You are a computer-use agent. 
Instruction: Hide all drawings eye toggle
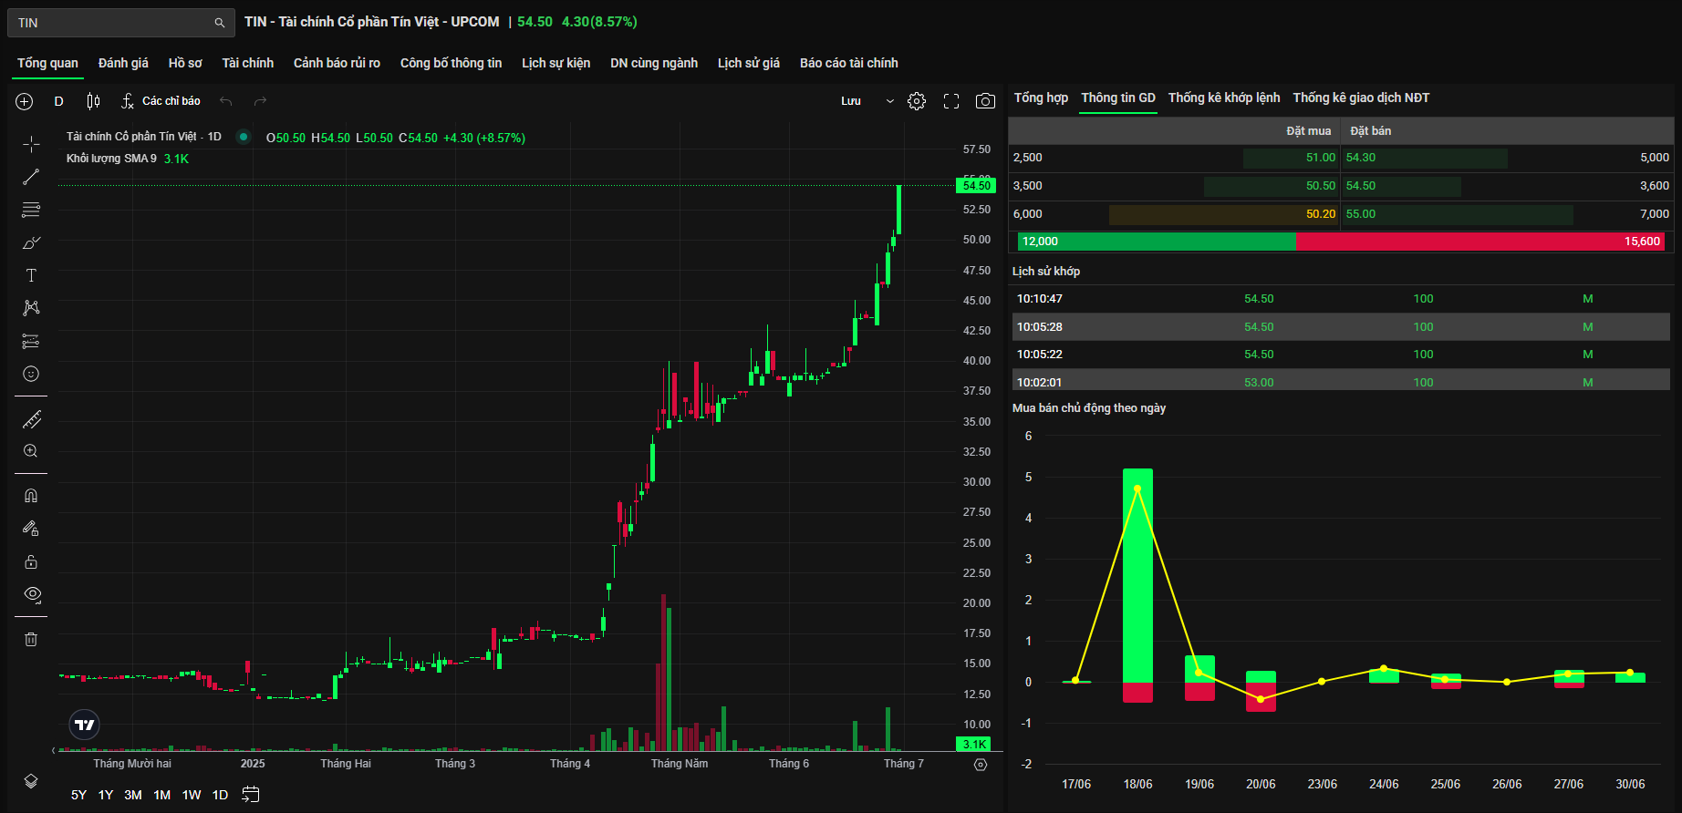click(32, 594)
